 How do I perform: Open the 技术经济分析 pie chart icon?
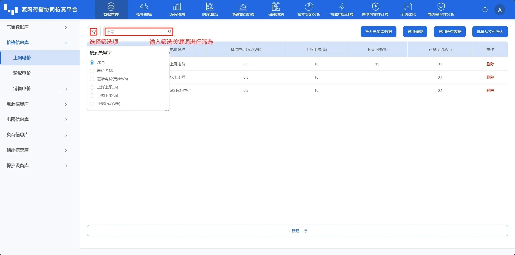click(309, 7)
